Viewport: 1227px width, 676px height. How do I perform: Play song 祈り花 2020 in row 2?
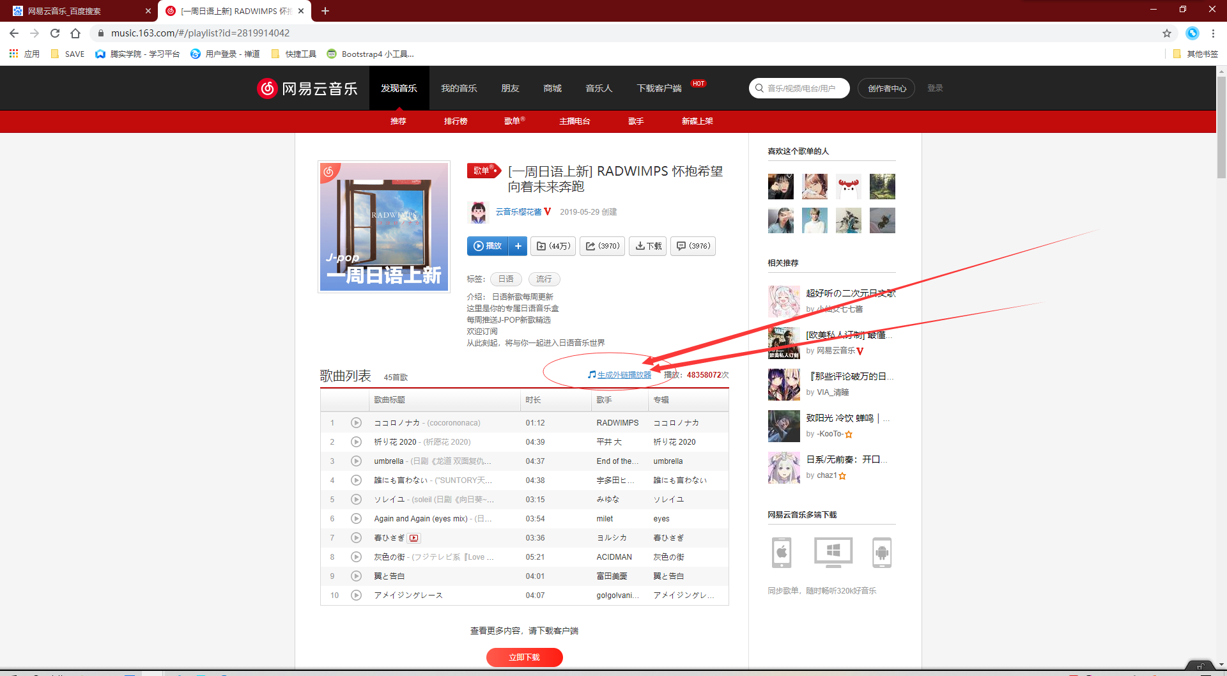[x=356, y=442]
